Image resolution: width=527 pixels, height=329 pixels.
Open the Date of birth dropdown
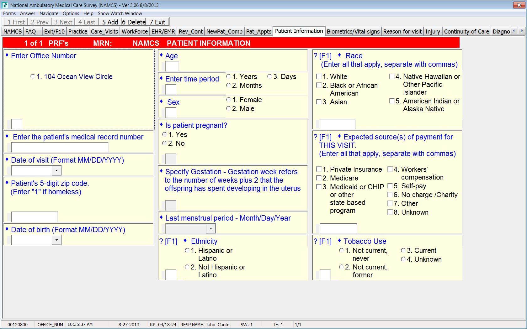pos(56,240)
